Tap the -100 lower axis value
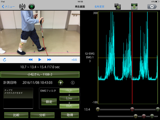The height and width of the screenshot is (120, 160). pos(95,102)
